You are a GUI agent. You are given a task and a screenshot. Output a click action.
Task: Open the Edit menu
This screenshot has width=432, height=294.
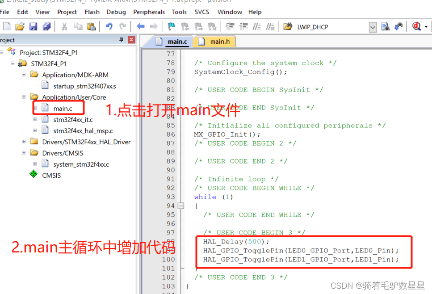click(x=22, y=12)
